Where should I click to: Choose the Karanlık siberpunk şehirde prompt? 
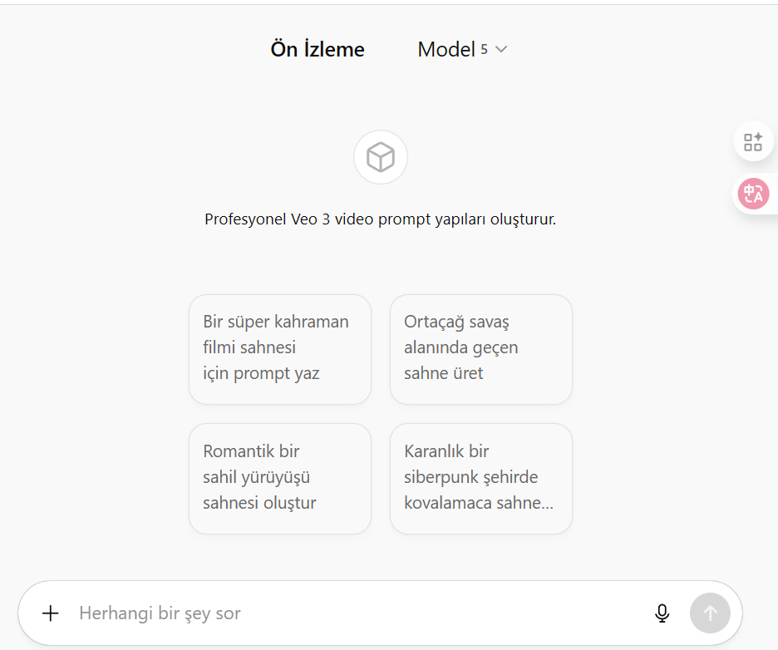click(x=481, y=479)
